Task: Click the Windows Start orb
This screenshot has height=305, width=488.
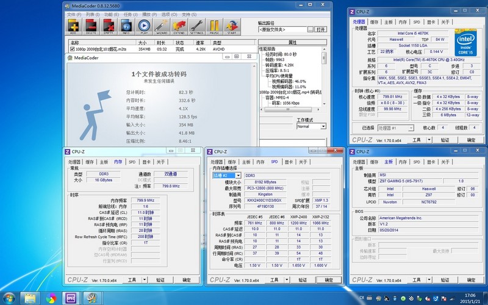Action: 9,298
